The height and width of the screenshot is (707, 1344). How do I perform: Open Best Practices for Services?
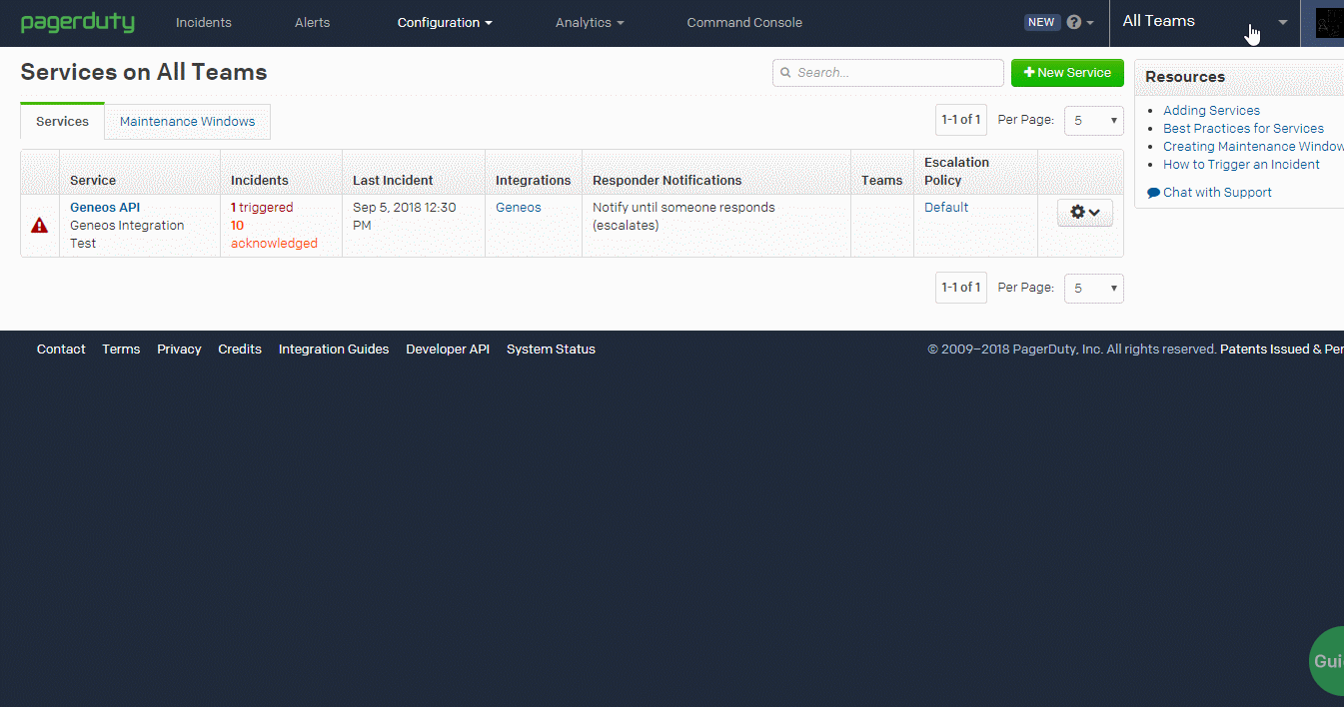[x=1243, y=129]
